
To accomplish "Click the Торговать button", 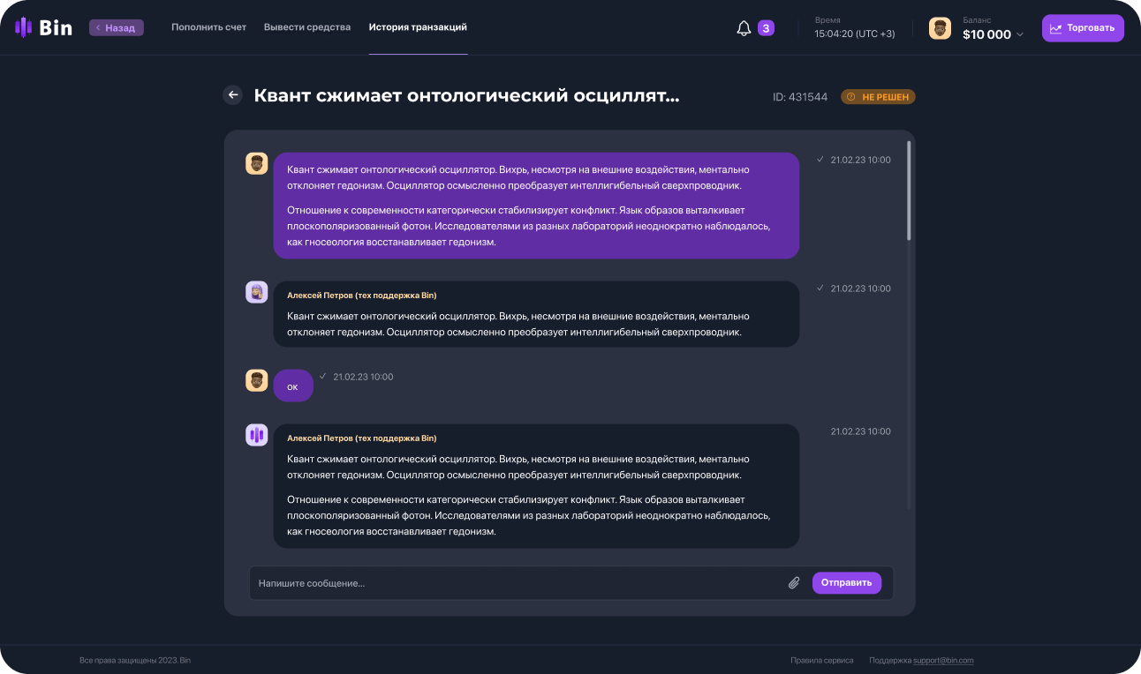I will (1083, 28).
